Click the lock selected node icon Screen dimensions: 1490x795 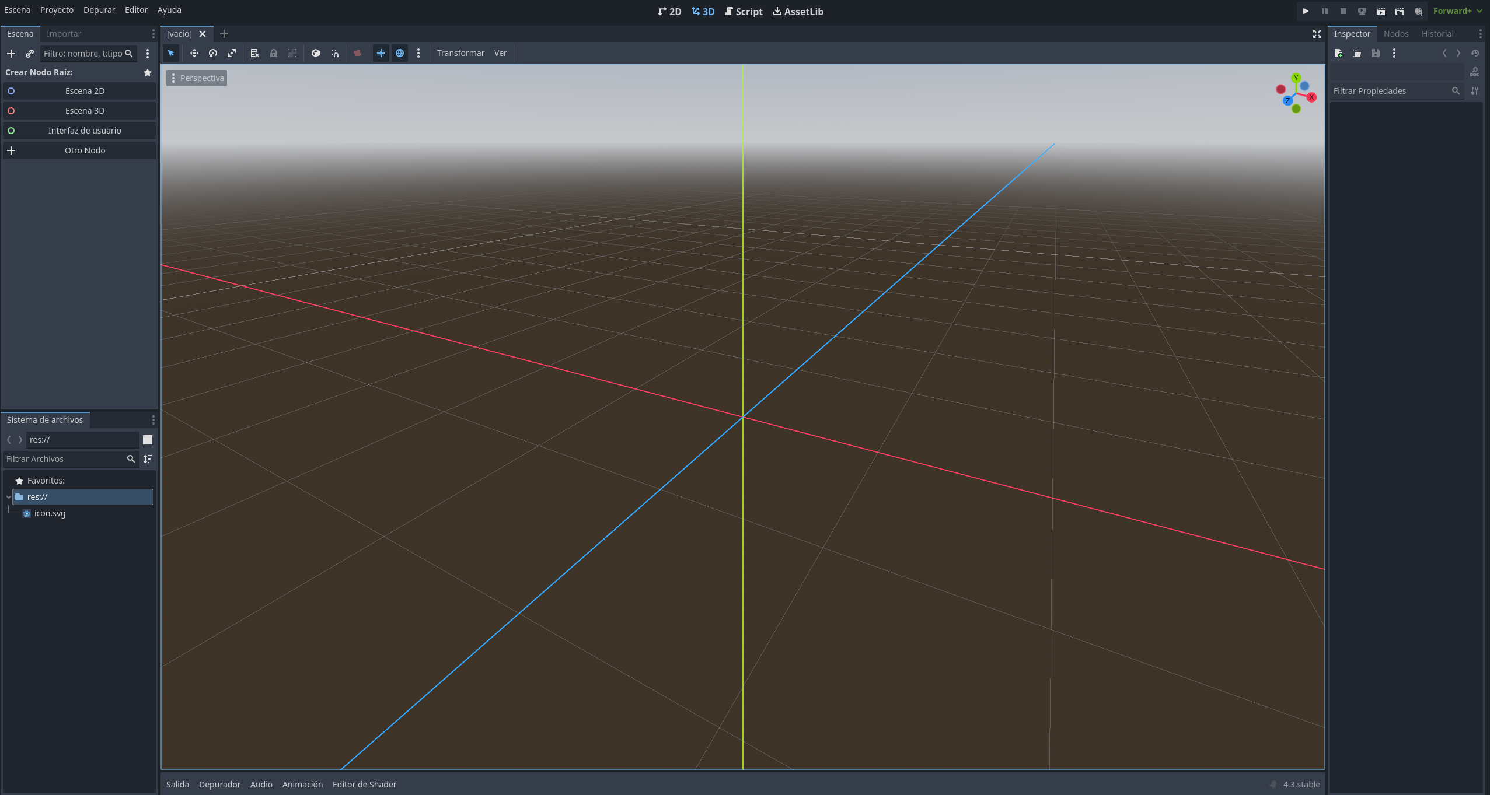274,53
